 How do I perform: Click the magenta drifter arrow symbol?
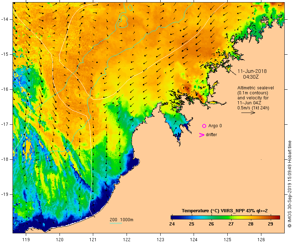coord(202,135)
